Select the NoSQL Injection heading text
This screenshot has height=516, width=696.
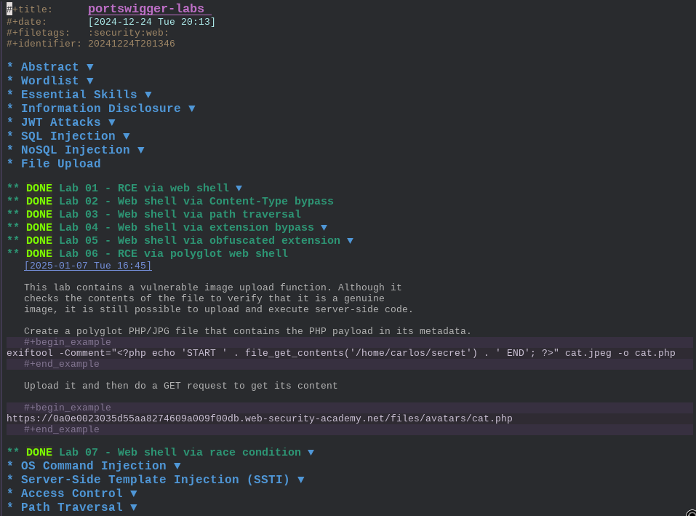pos(76,150)
